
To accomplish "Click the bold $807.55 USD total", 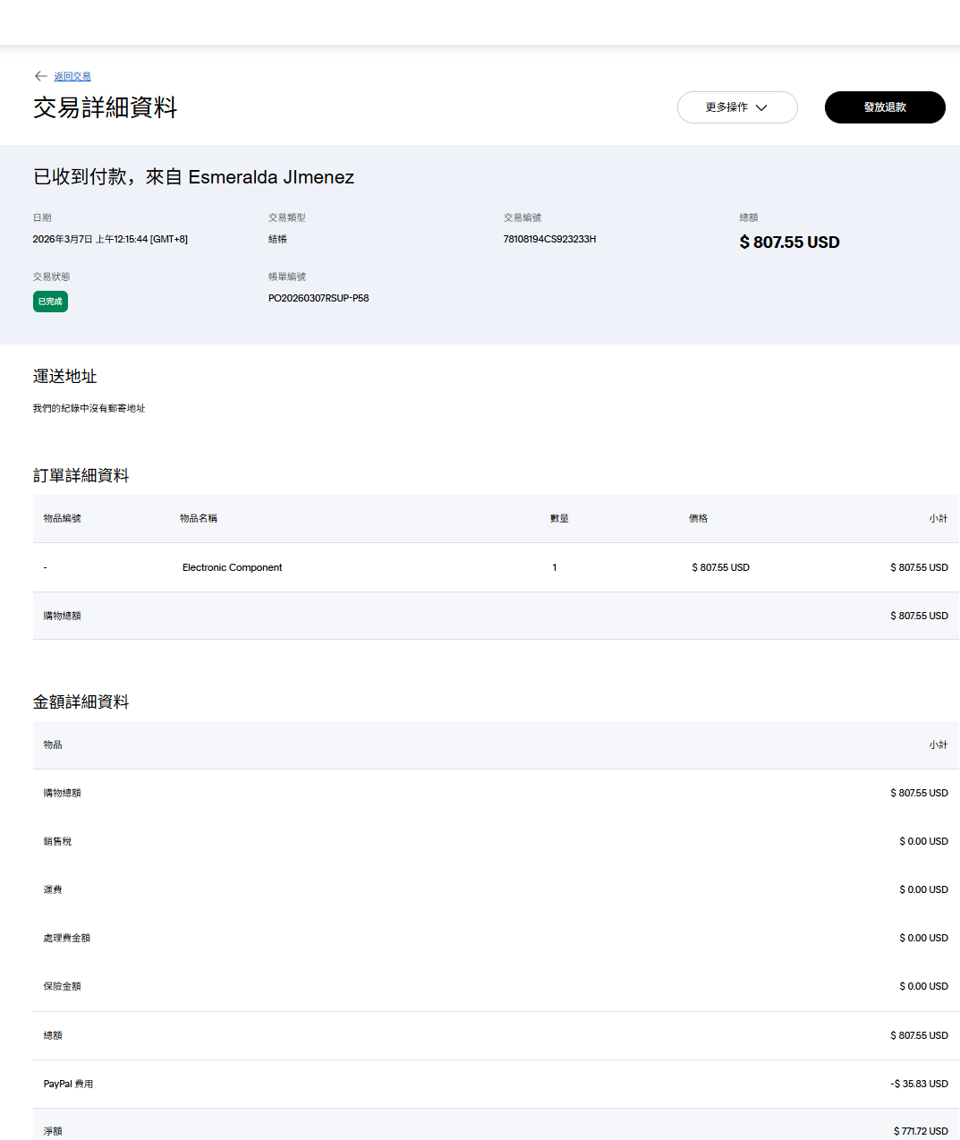I will click(789, 242).
